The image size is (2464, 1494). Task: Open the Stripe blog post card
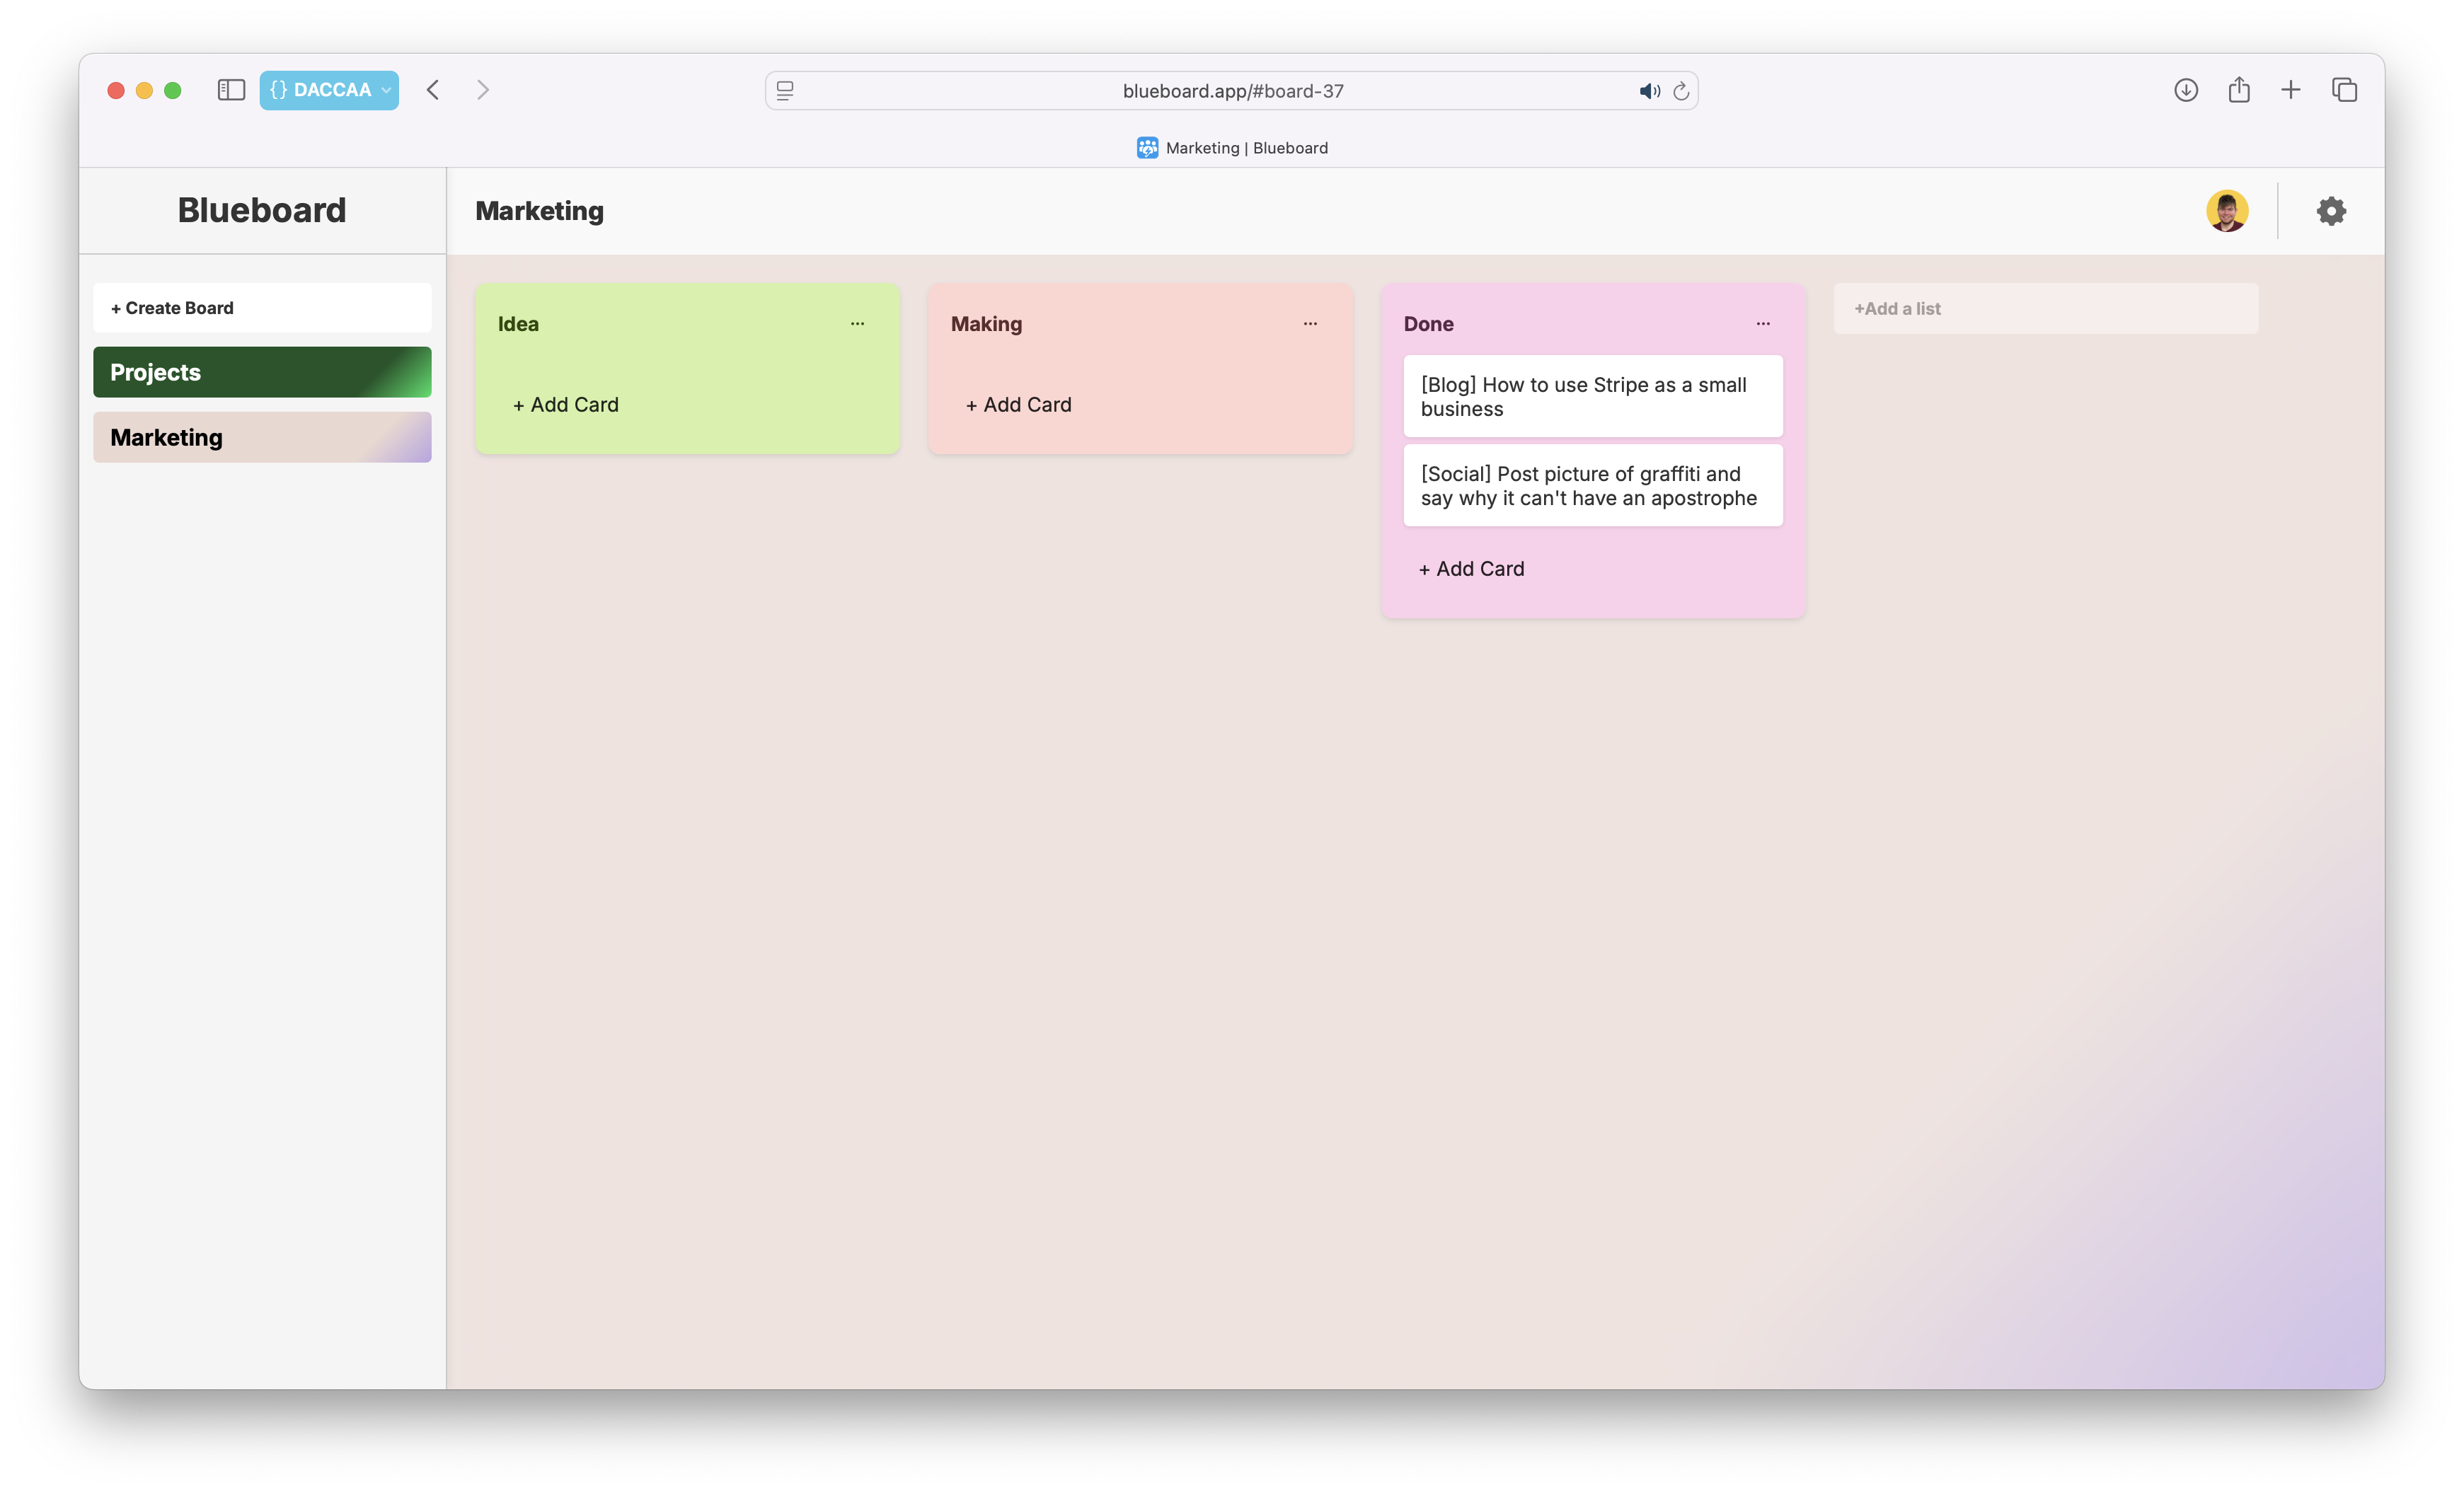(x=1592, y=397)
